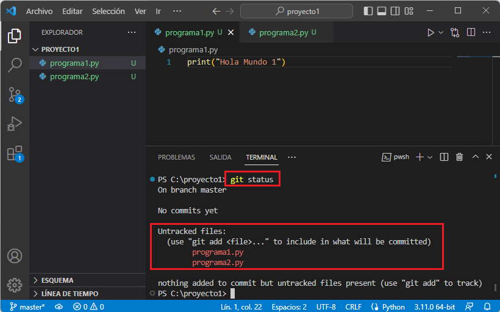
Task: Open the Run and Debug view
Action: (x=15, y=124)
